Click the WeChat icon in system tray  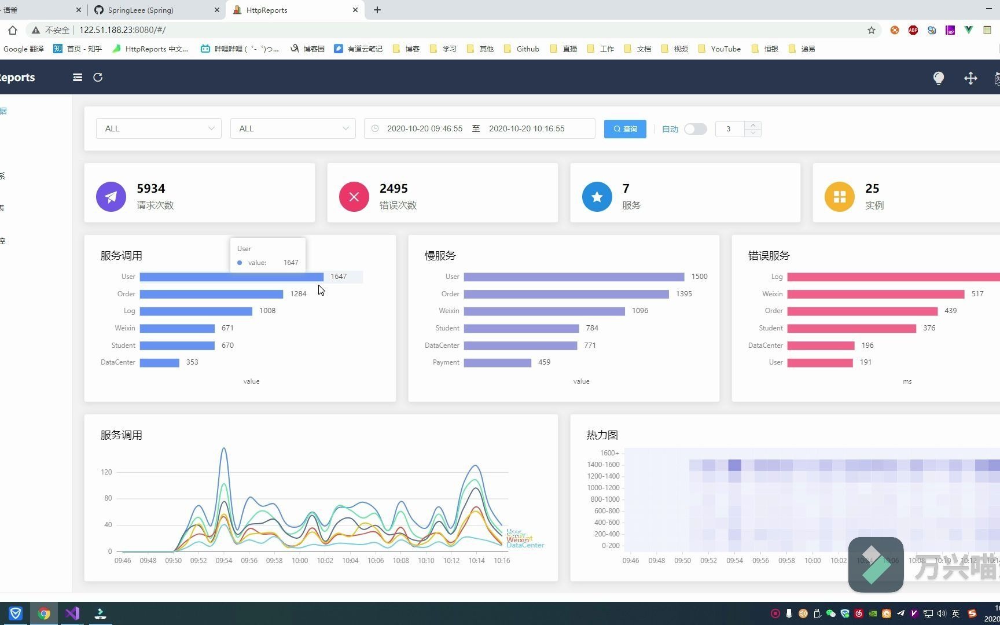[x=831, y=613]
